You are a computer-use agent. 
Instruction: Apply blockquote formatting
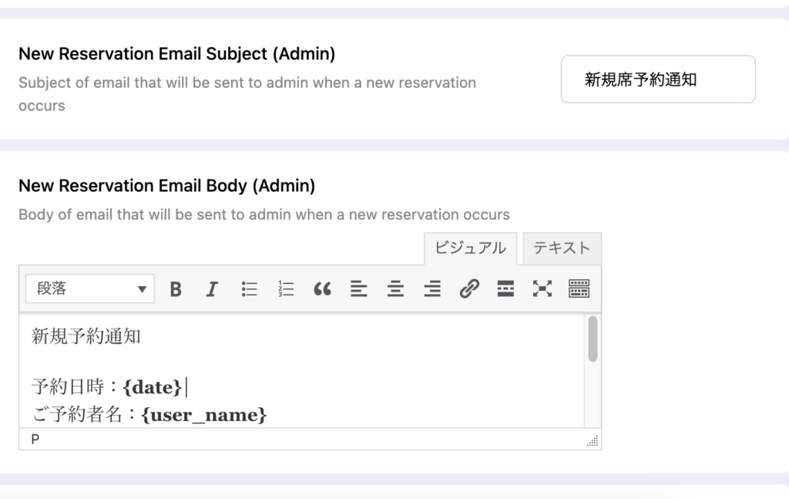322,289
